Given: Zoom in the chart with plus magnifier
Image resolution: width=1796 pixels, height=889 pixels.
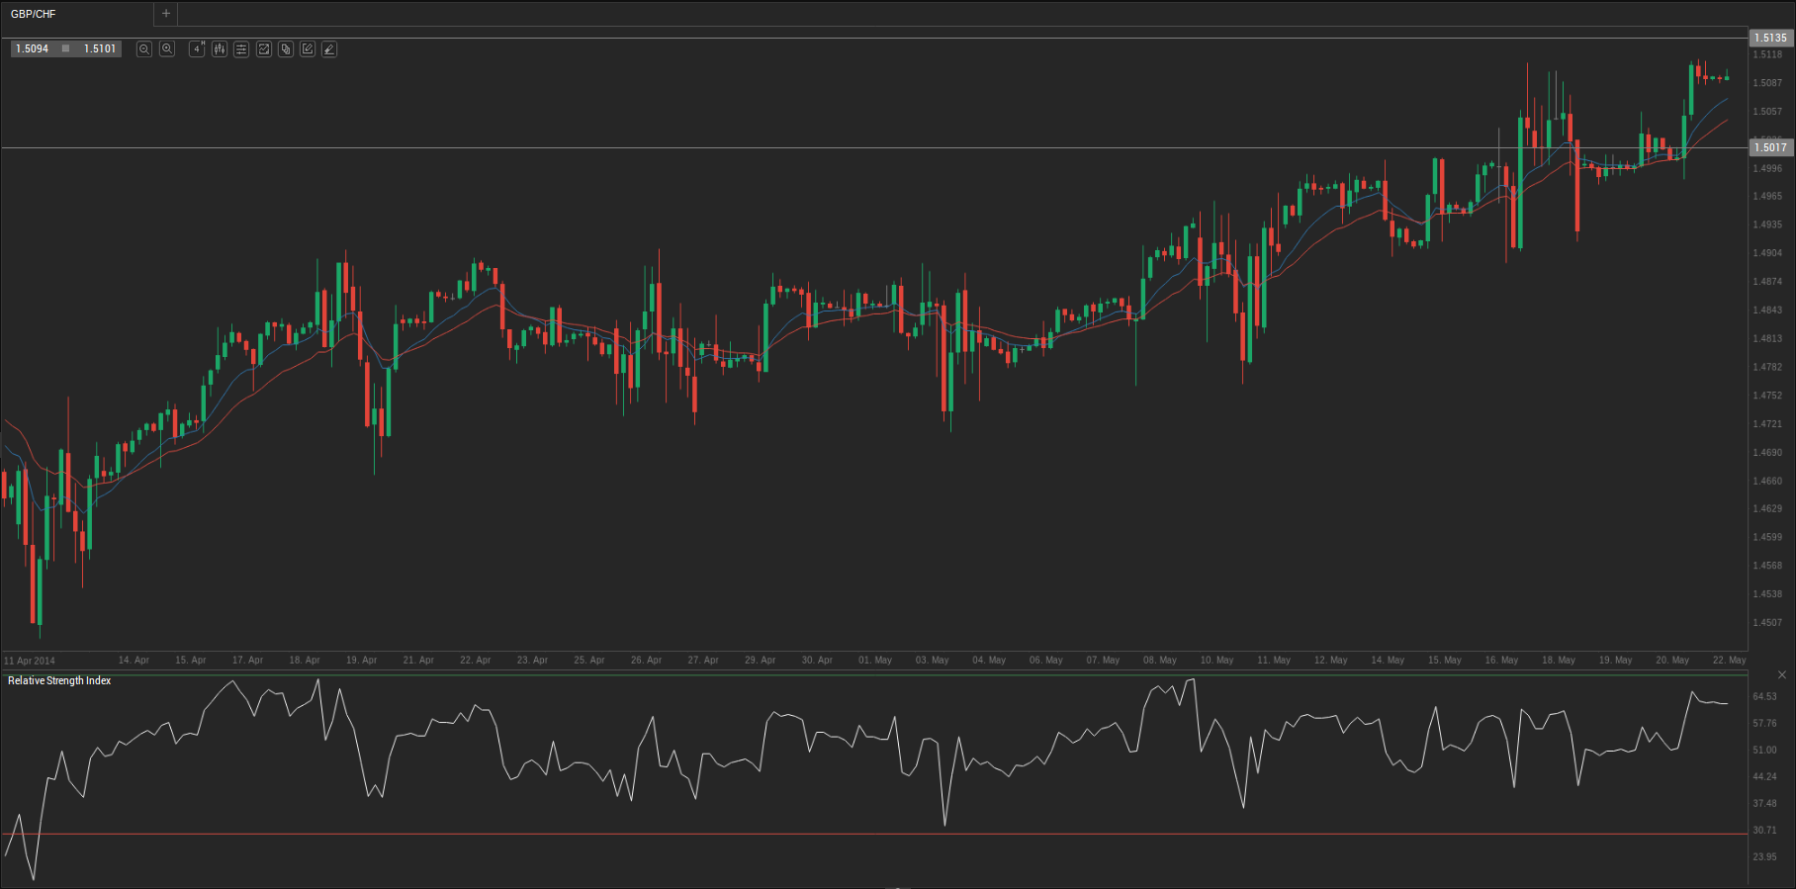Looking at the screenshot, I should (x=167, y=48).
